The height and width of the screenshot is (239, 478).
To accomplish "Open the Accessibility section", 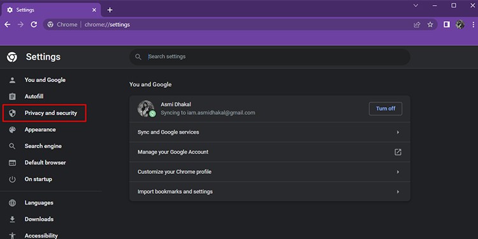I will click(x=41, y=236).
